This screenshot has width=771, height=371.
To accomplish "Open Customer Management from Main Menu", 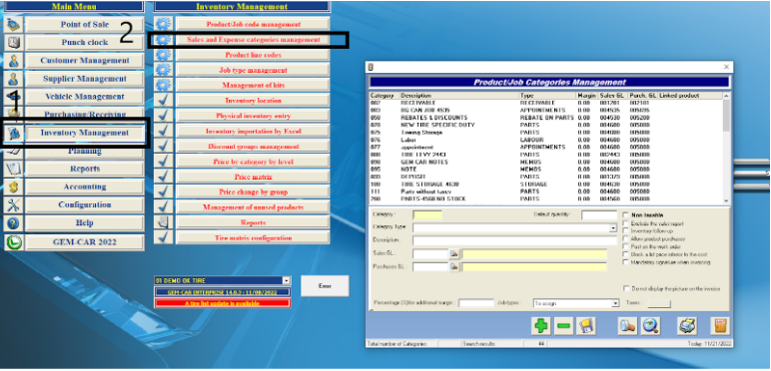I will click(85, 61).
